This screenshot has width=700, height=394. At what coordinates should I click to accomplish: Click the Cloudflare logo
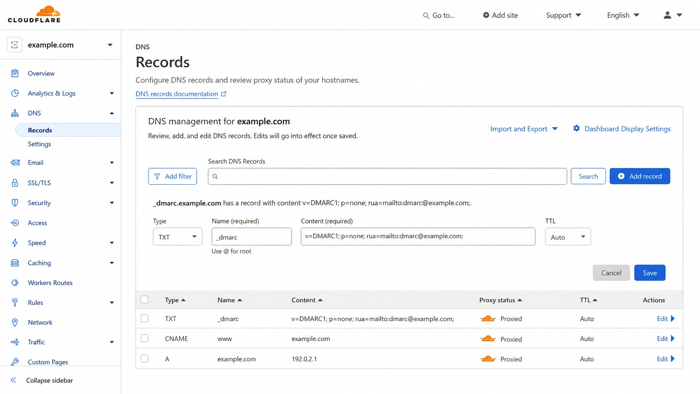pyautogui.click(x=34, y=14)
